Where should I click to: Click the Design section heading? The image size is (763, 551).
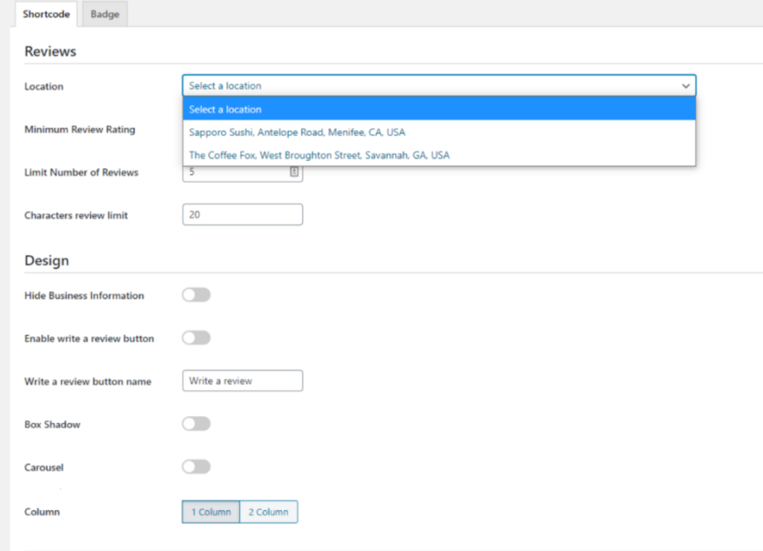[47, 261]
